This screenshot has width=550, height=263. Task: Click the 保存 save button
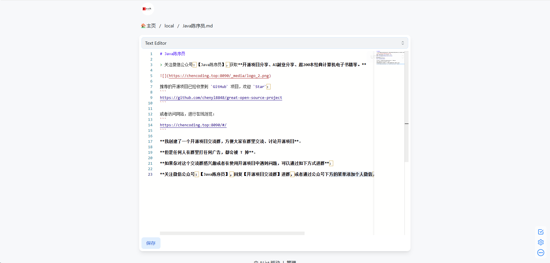coord(151,243)
